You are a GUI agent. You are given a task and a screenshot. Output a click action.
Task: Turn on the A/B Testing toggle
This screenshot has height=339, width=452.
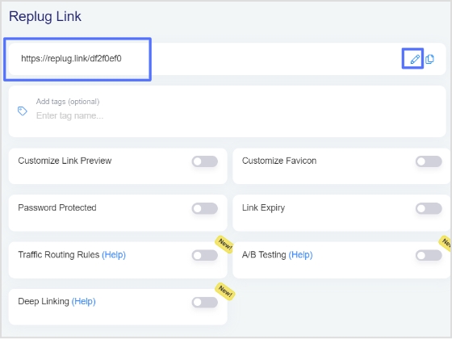point(429,255)
